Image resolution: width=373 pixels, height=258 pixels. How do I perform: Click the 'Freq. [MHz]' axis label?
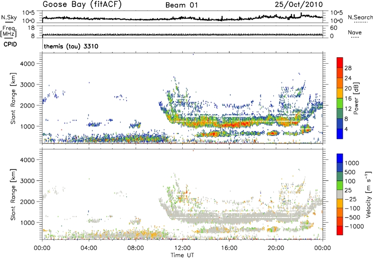point(9,31)
